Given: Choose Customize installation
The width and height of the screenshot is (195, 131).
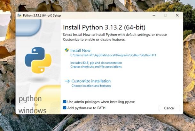Looking at the screenshot, I should tap(91, 81).
